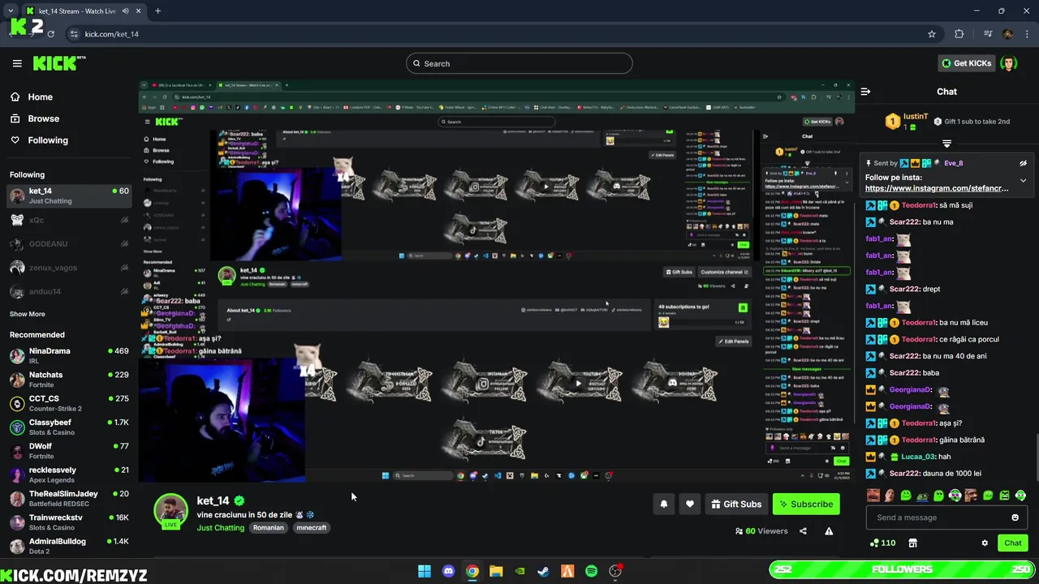Hide the pinned chat message
The height and width of the screenshot is (584, 1039).
(1023, 163)
